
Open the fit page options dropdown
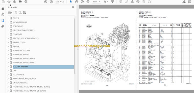pos(106,2)
